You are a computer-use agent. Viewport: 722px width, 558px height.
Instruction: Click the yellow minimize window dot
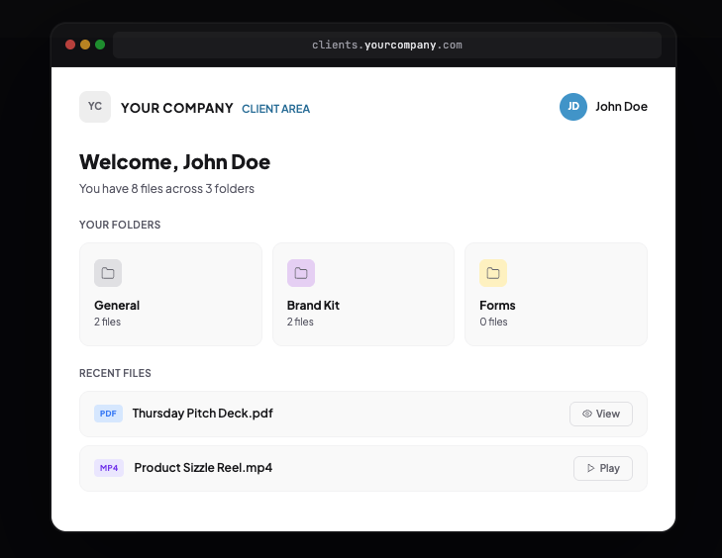(85, 45)
